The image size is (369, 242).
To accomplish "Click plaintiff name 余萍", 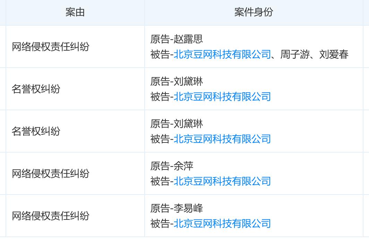I will (x=183, y=166).
